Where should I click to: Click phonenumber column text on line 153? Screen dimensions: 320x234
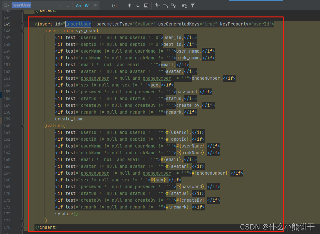tap(206, 78)
